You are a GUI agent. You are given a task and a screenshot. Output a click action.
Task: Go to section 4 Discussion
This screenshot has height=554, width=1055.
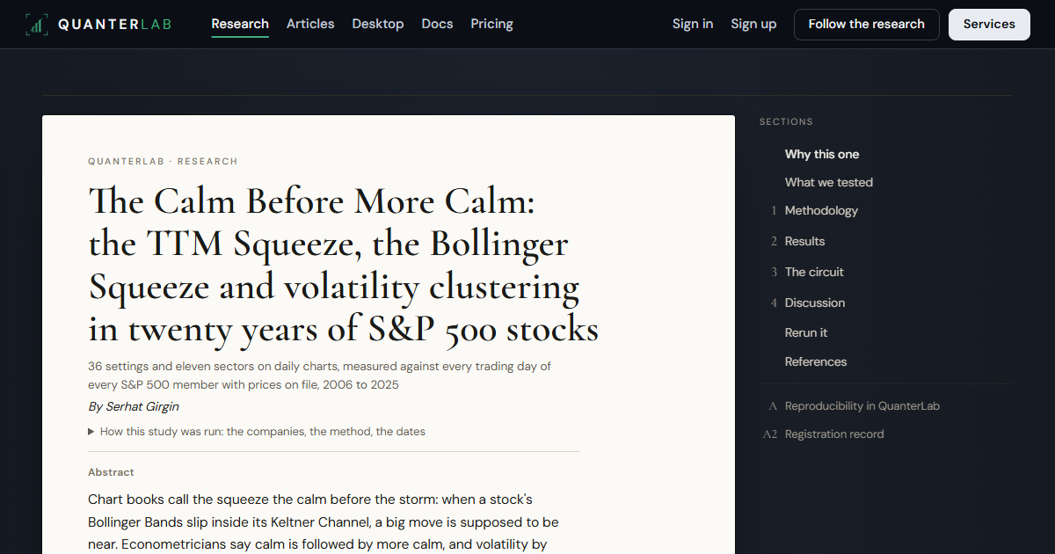(807, 303)
